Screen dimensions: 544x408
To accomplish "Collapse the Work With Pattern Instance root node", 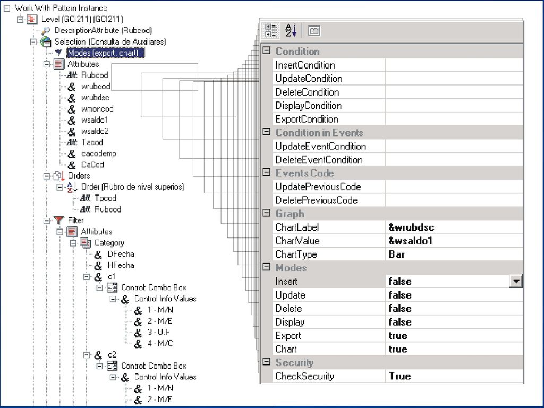I will pyautogui.click(x=6, y=8).
